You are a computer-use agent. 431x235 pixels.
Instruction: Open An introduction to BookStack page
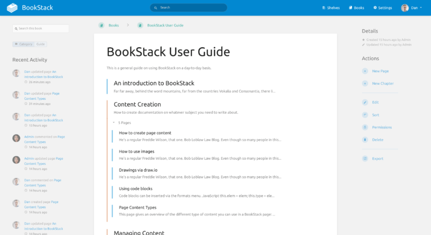click(154, 83)
